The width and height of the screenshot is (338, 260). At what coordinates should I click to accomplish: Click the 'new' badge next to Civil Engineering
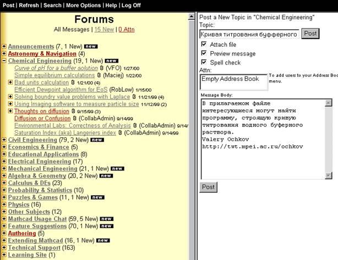pos(97,140)
